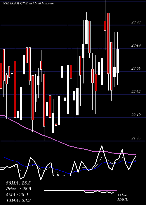Viewport: 146px width, 205px height.
Task: Click the 22.62 price axis label
Action: (x=136, y=91)
